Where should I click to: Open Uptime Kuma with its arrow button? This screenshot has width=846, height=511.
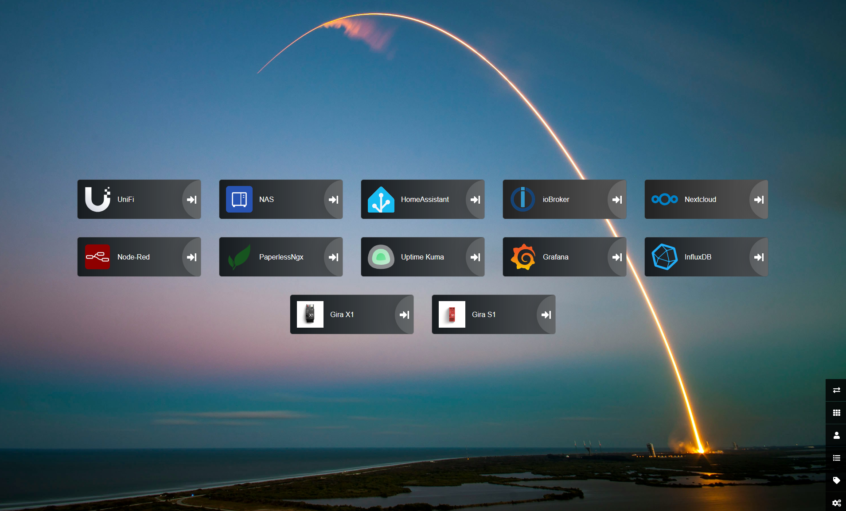[x=476, y=257]
